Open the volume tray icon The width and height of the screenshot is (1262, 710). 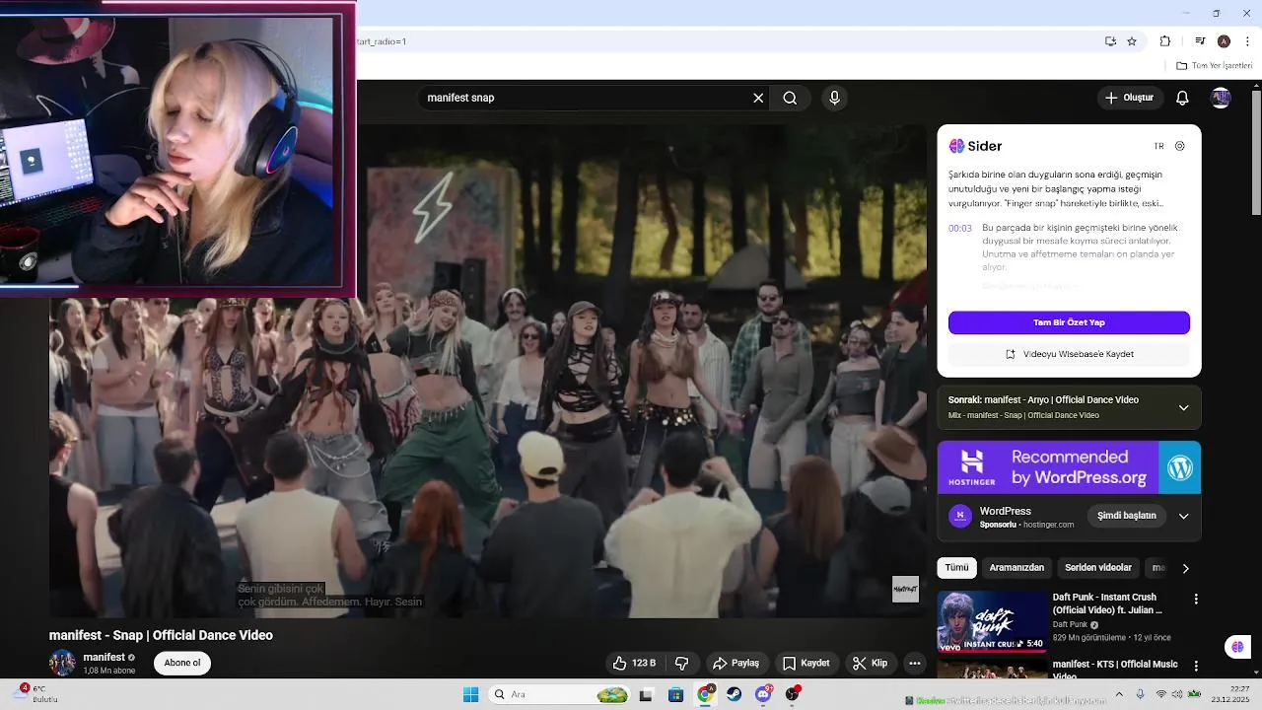[x=1178, y=695]
